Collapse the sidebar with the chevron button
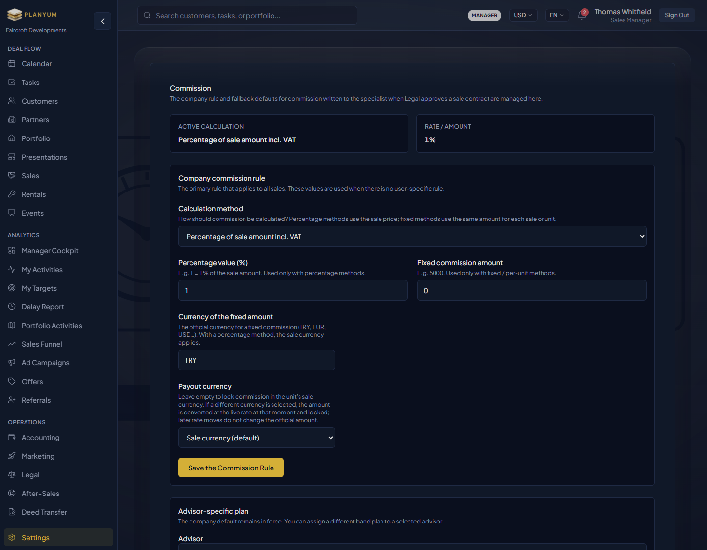This screenshot has width=707, height=550. coord(103,21)
